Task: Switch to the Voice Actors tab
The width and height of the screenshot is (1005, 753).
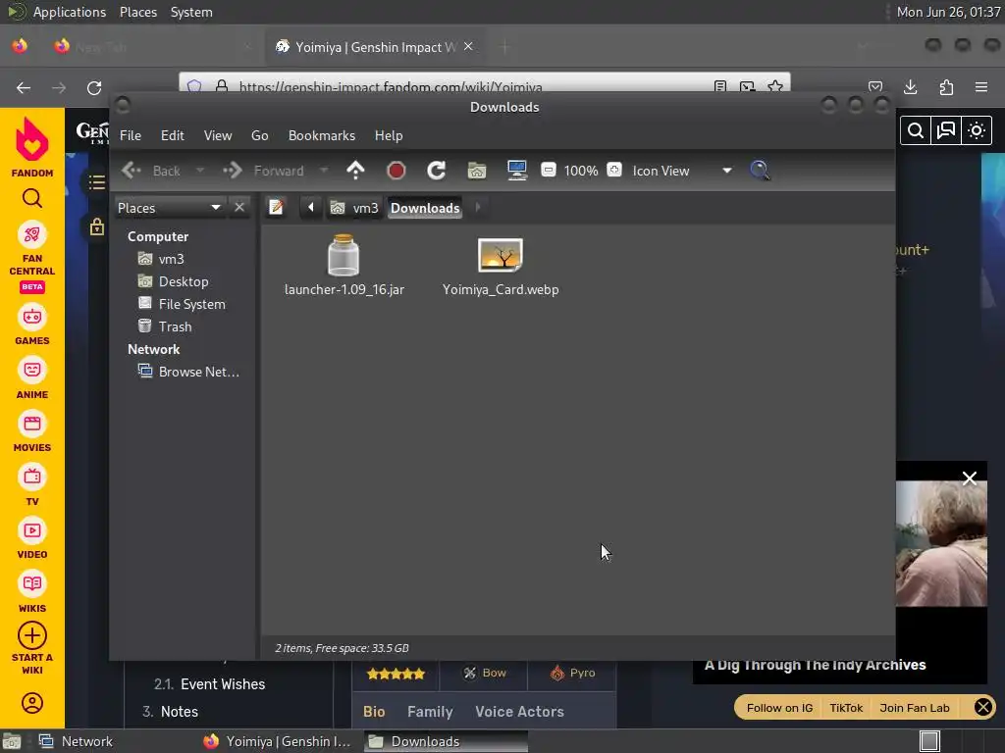Action: [519, 712]
